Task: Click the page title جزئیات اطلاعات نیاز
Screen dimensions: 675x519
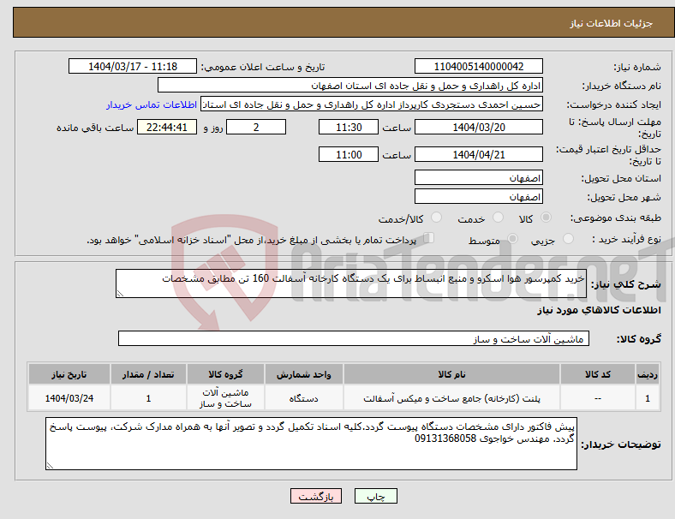Action: coord(612,23)
